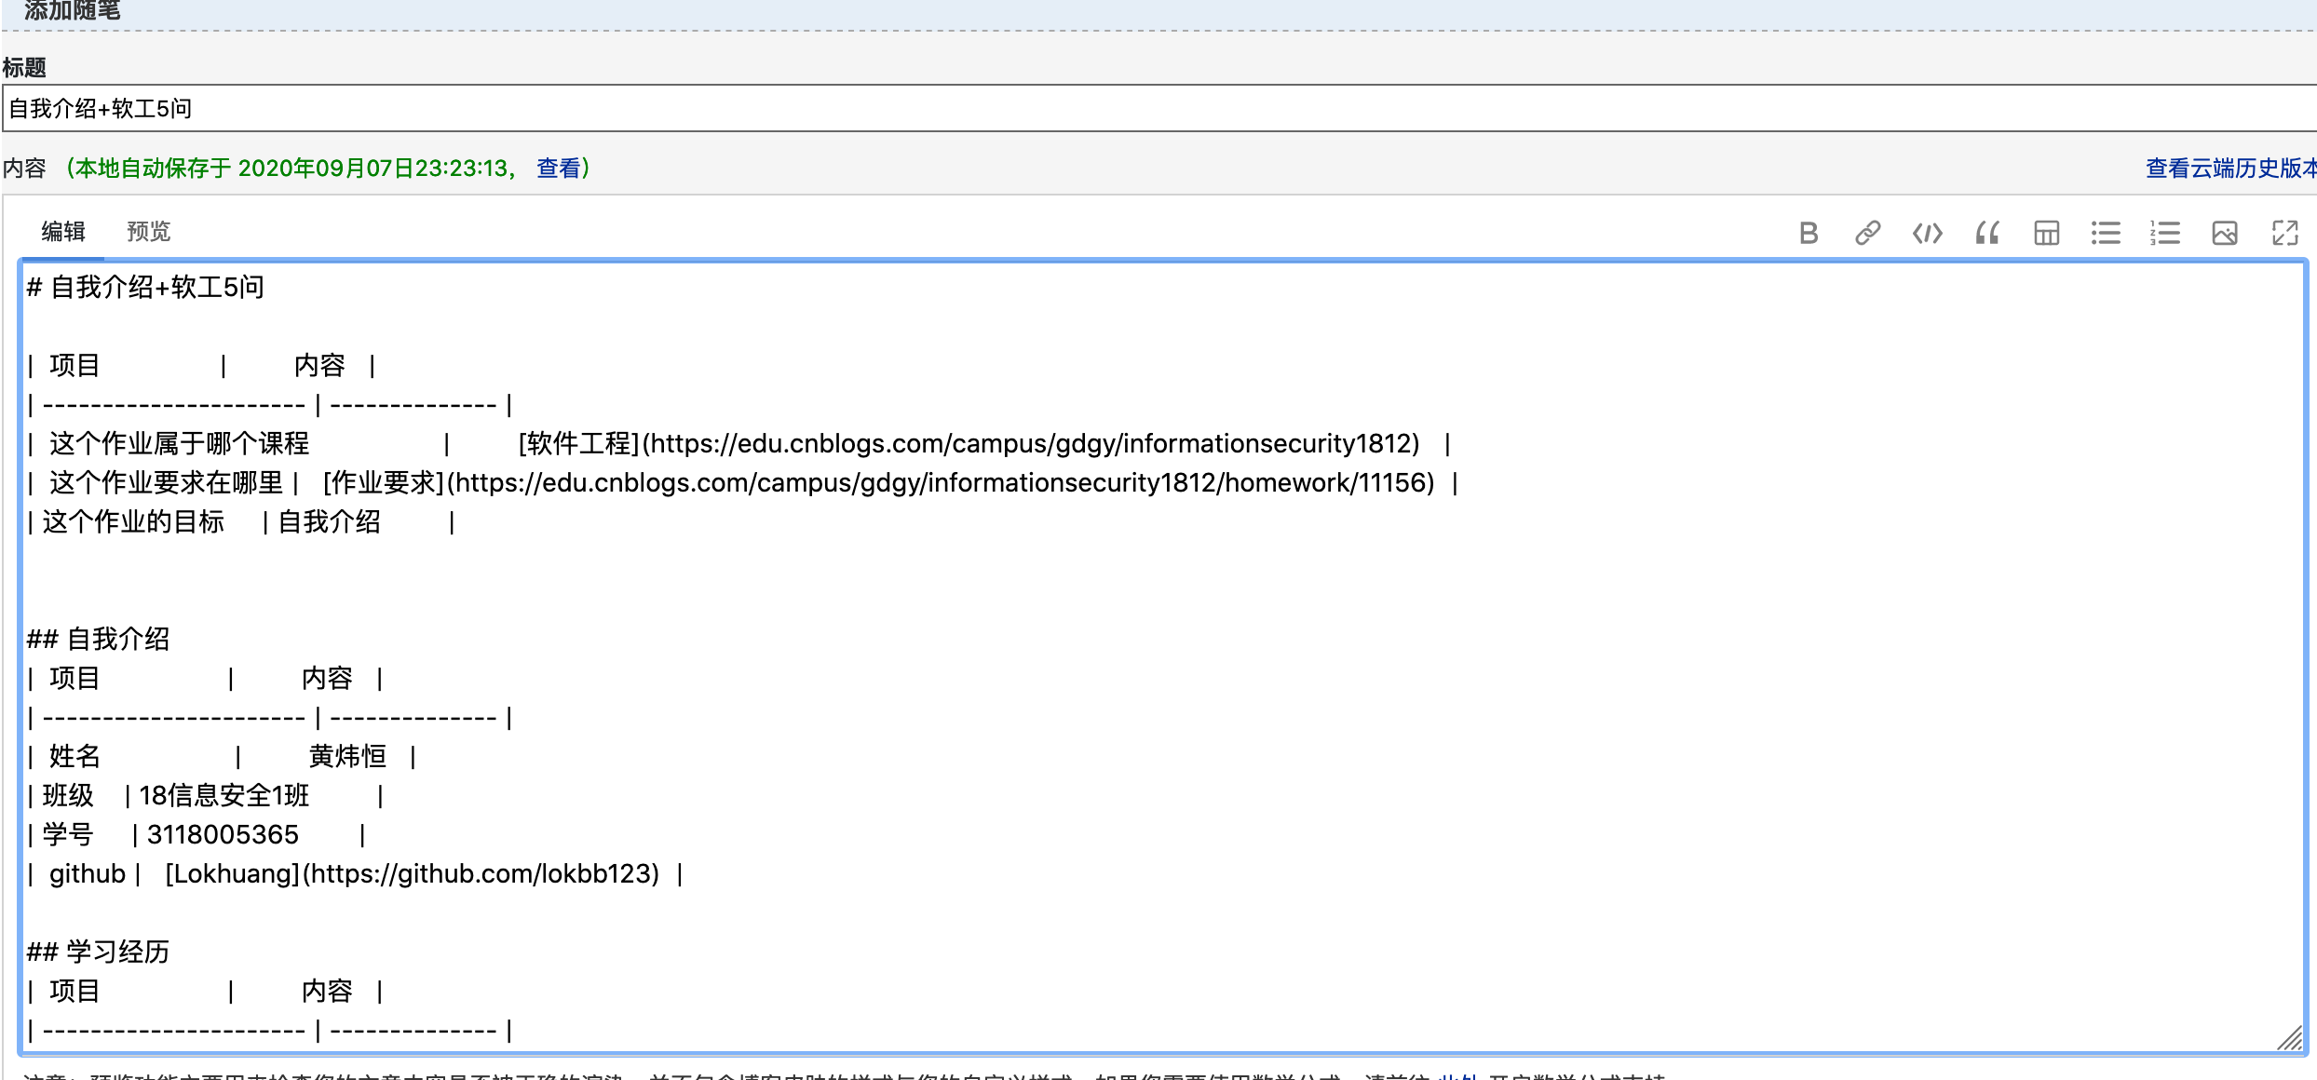Create an ordered numbered list

click(2165, 233)
